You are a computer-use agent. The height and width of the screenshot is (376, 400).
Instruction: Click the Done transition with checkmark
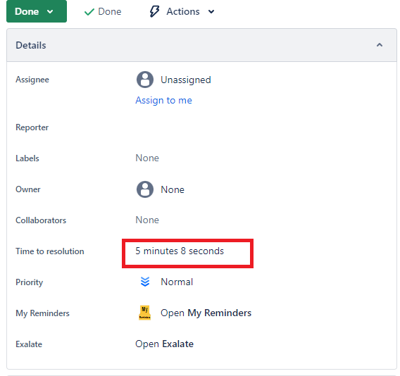point(103,11)
